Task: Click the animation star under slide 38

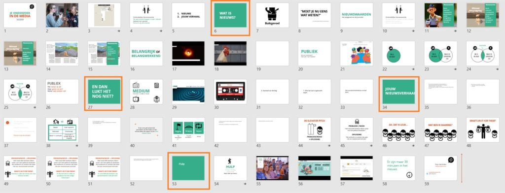Action: [x=76, y=145]
